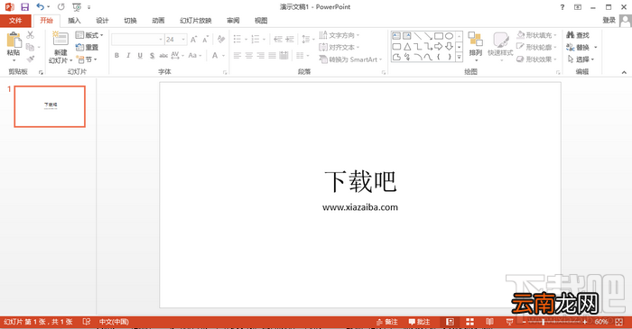The width and height of the screenshot is (632, 329).
Task: Undo the last action
Action: point(41,7)
